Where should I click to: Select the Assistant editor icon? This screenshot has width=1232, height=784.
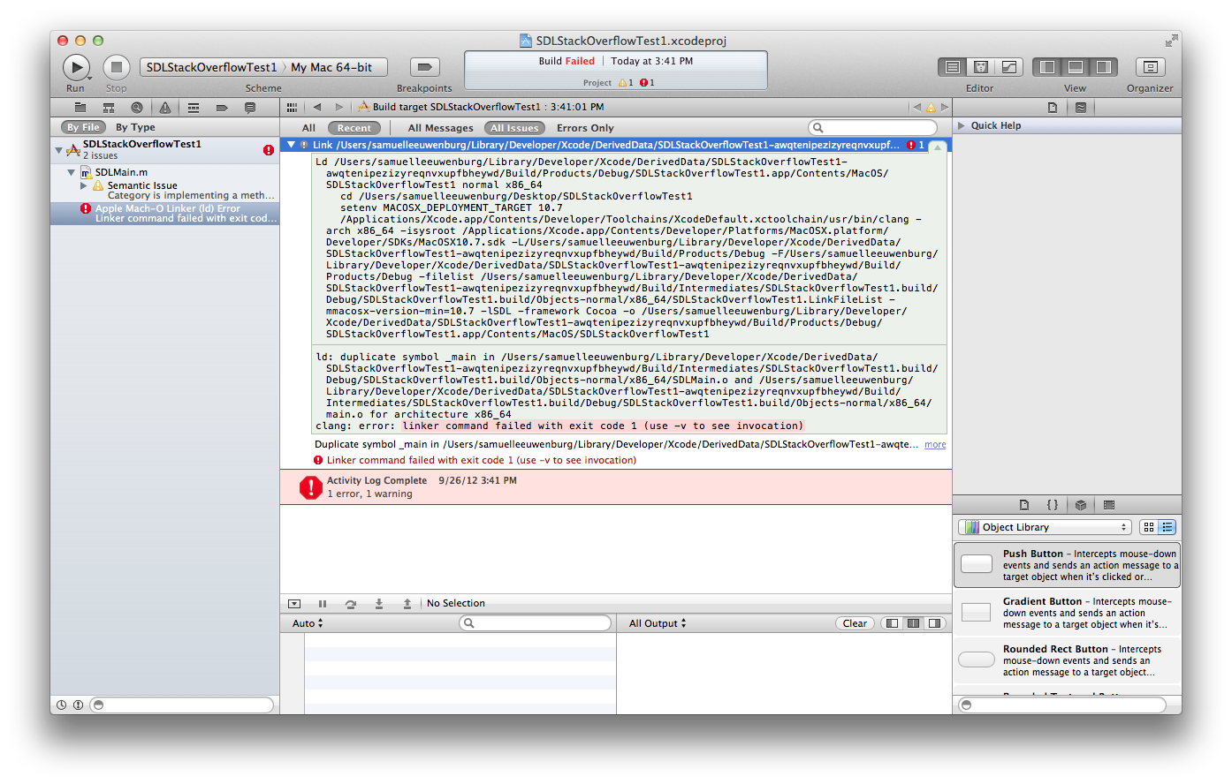point(981,67)
